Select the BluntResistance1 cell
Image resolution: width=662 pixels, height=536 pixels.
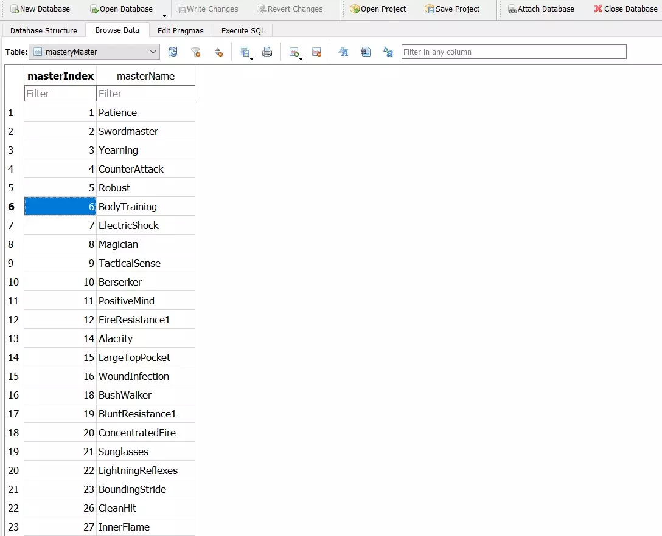[x=145, y=414]
